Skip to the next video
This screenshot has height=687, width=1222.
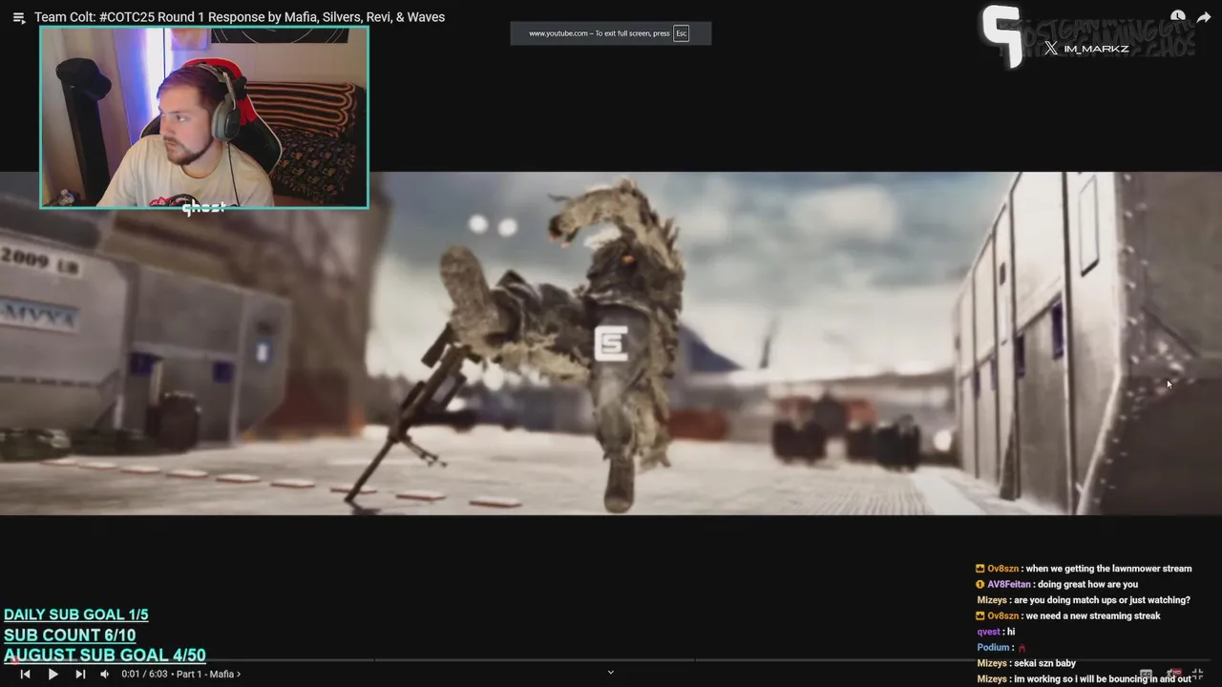(80, 674)
